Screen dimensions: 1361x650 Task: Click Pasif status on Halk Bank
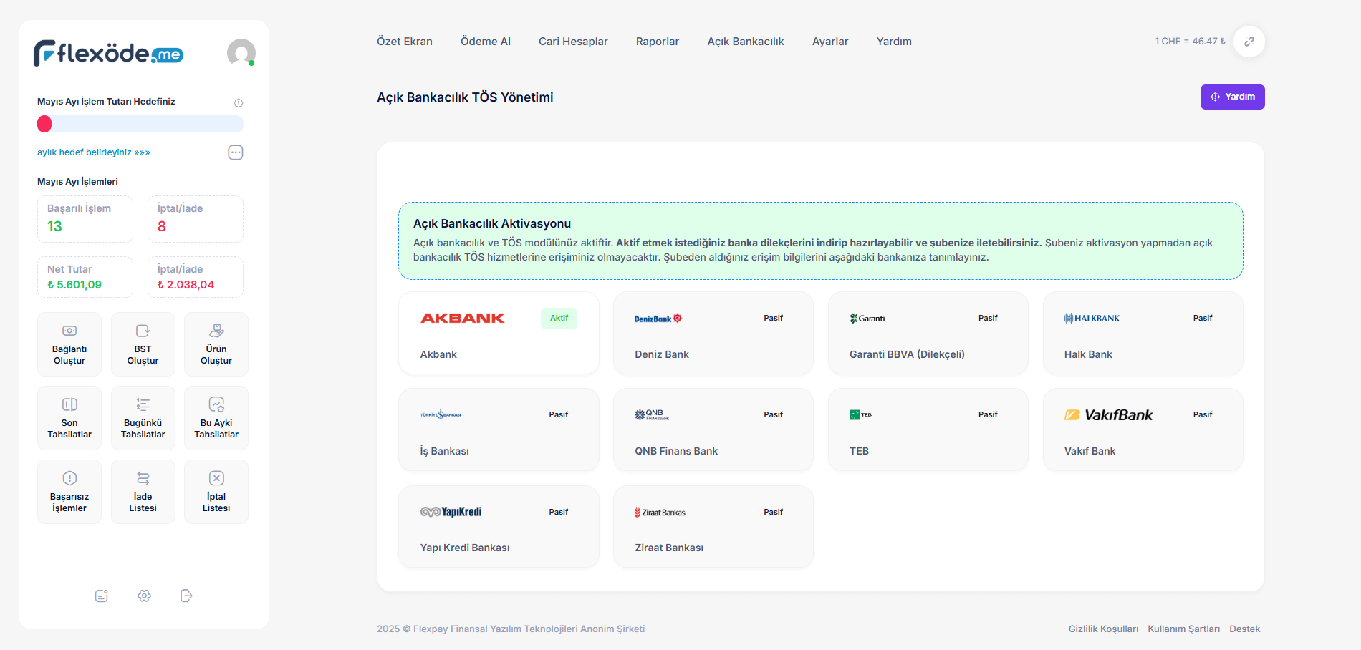pos(1203,318)
